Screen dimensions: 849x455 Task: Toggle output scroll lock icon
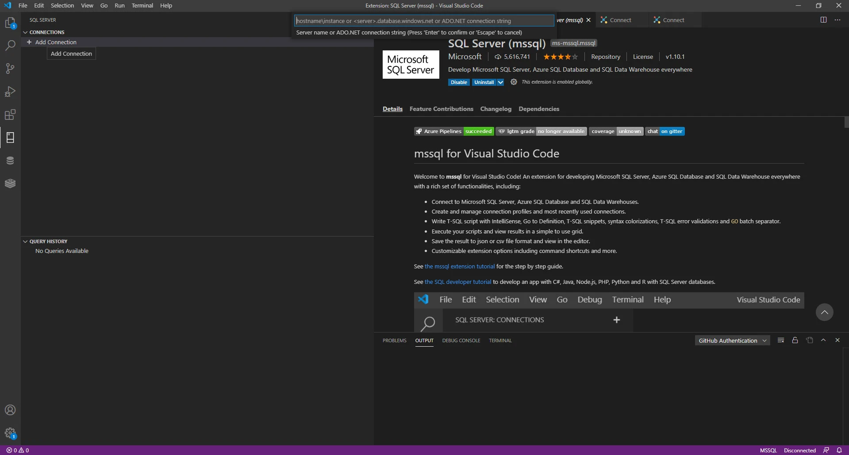(x=795, y=340)
